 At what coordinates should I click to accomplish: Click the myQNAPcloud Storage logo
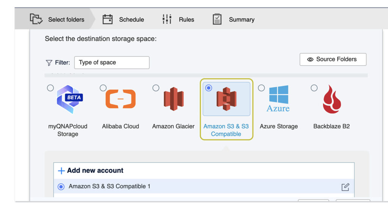tap(70, 99)
